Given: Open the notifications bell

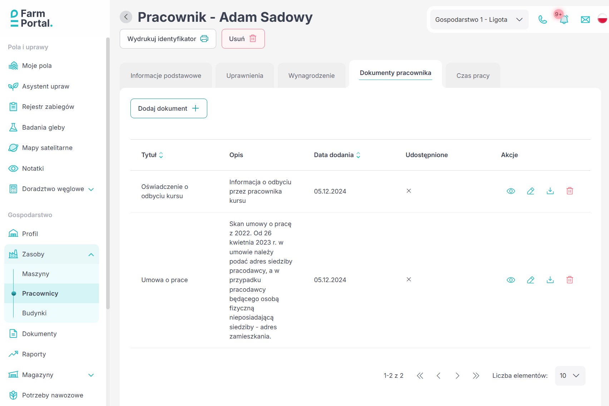Looking at the screenshot, I should point(564,20).
